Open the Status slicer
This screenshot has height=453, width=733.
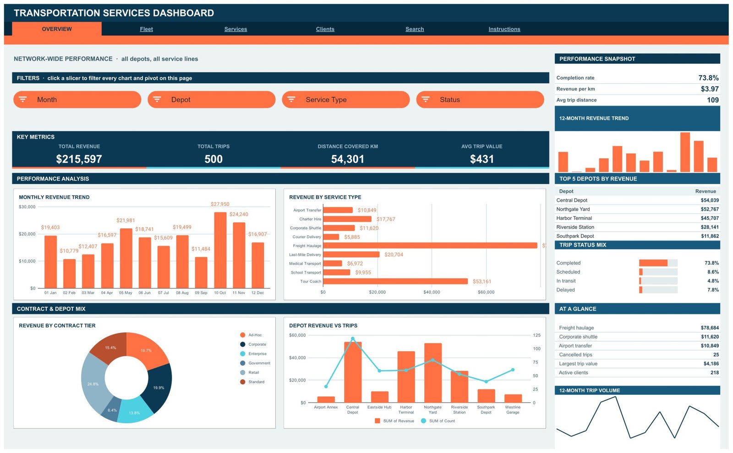pyautogui.click(x=480, y=99)
